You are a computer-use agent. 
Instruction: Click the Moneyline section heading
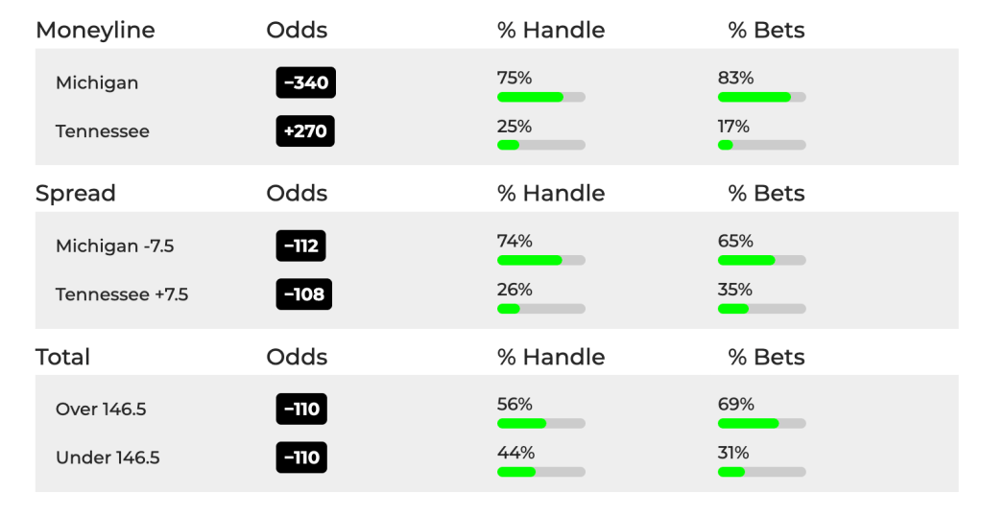click(x=95, y=30)
